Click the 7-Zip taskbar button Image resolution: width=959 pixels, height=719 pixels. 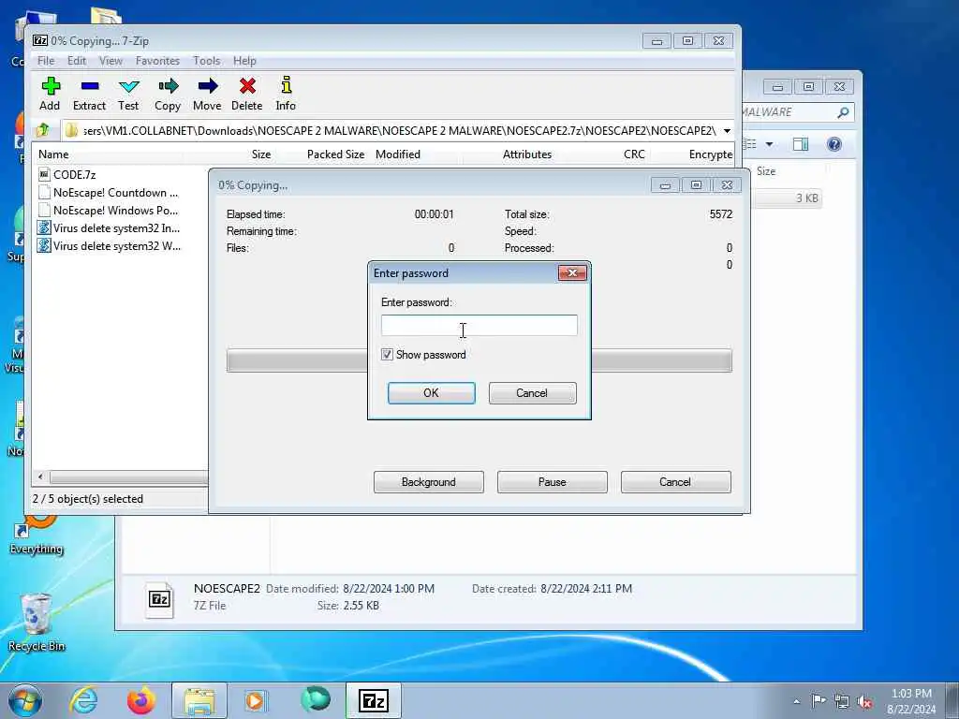[x=374, y=700]
